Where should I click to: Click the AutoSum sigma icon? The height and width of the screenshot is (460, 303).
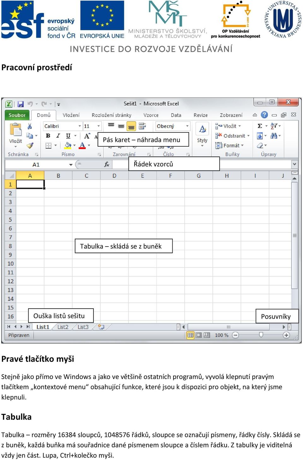point(260,126)
